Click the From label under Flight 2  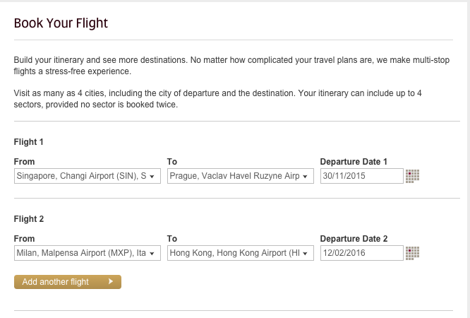[24, 239]
